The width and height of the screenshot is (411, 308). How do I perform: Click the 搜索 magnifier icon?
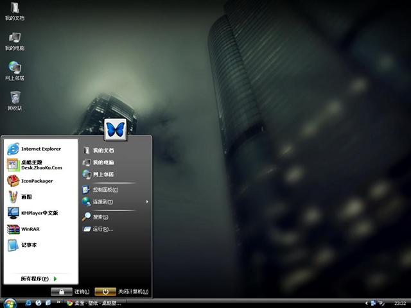pos(86,217)
